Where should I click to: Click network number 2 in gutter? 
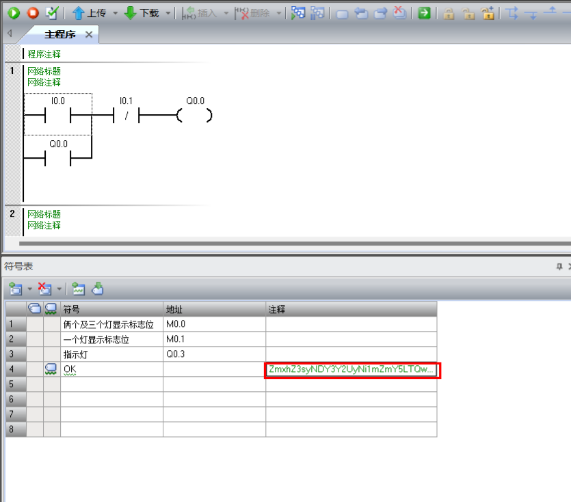coord(12,213)
